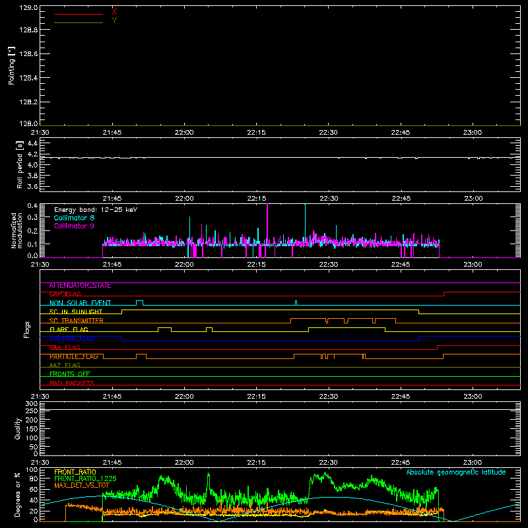Viewport: 528px width, 528px height.
Task: Click the 'Collimator 8' legend entry
Action: [74, 218]
